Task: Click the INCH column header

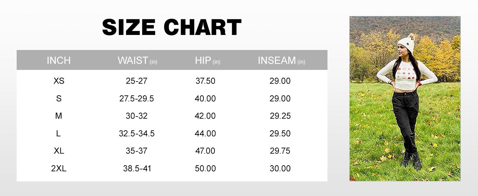Action: [59, 60]
